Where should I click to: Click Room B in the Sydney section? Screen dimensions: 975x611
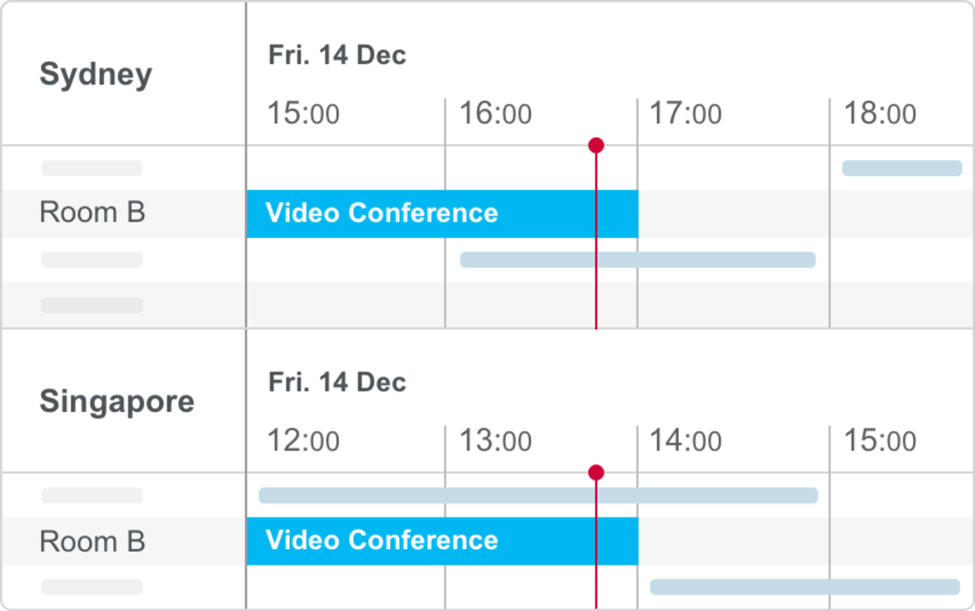92,213
